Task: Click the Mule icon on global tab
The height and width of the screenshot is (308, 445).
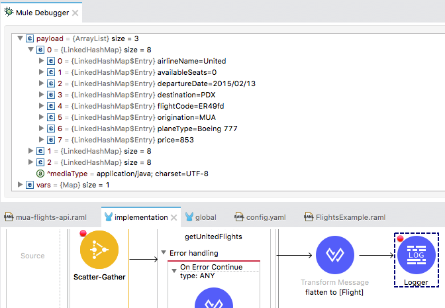Action: click(x=189, y=217)
